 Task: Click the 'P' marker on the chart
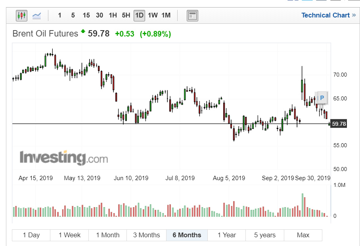point(322,98)
